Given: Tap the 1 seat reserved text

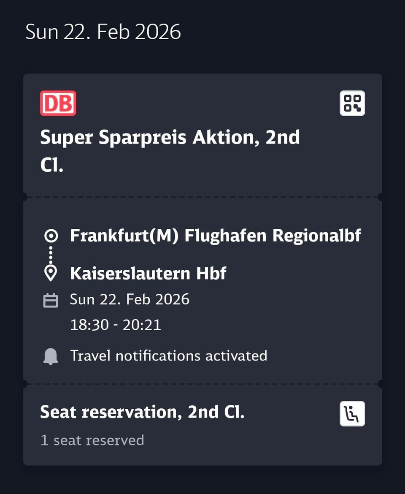Looking at the screenshot, I should point(92,440).
